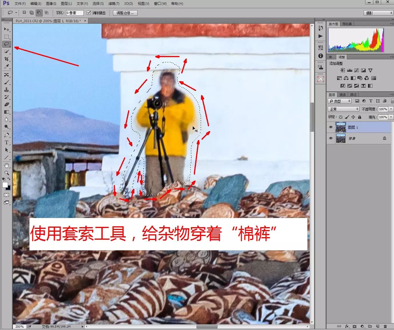This screenshot has height=330, width=394.
Task: Add a Brightness/Contrast adjustment
Action: coord(343,70)
